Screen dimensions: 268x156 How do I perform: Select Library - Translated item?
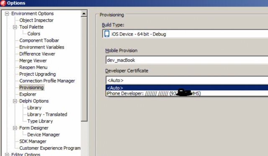click(x=47, y=114)
